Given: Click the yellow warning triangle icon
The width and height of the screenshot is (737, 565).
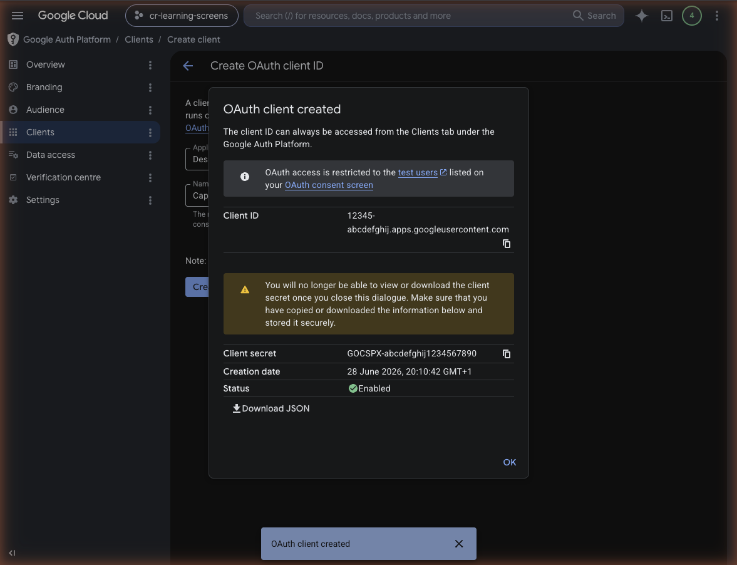Looking at the screenshot, I should click(x=245, y=290).
